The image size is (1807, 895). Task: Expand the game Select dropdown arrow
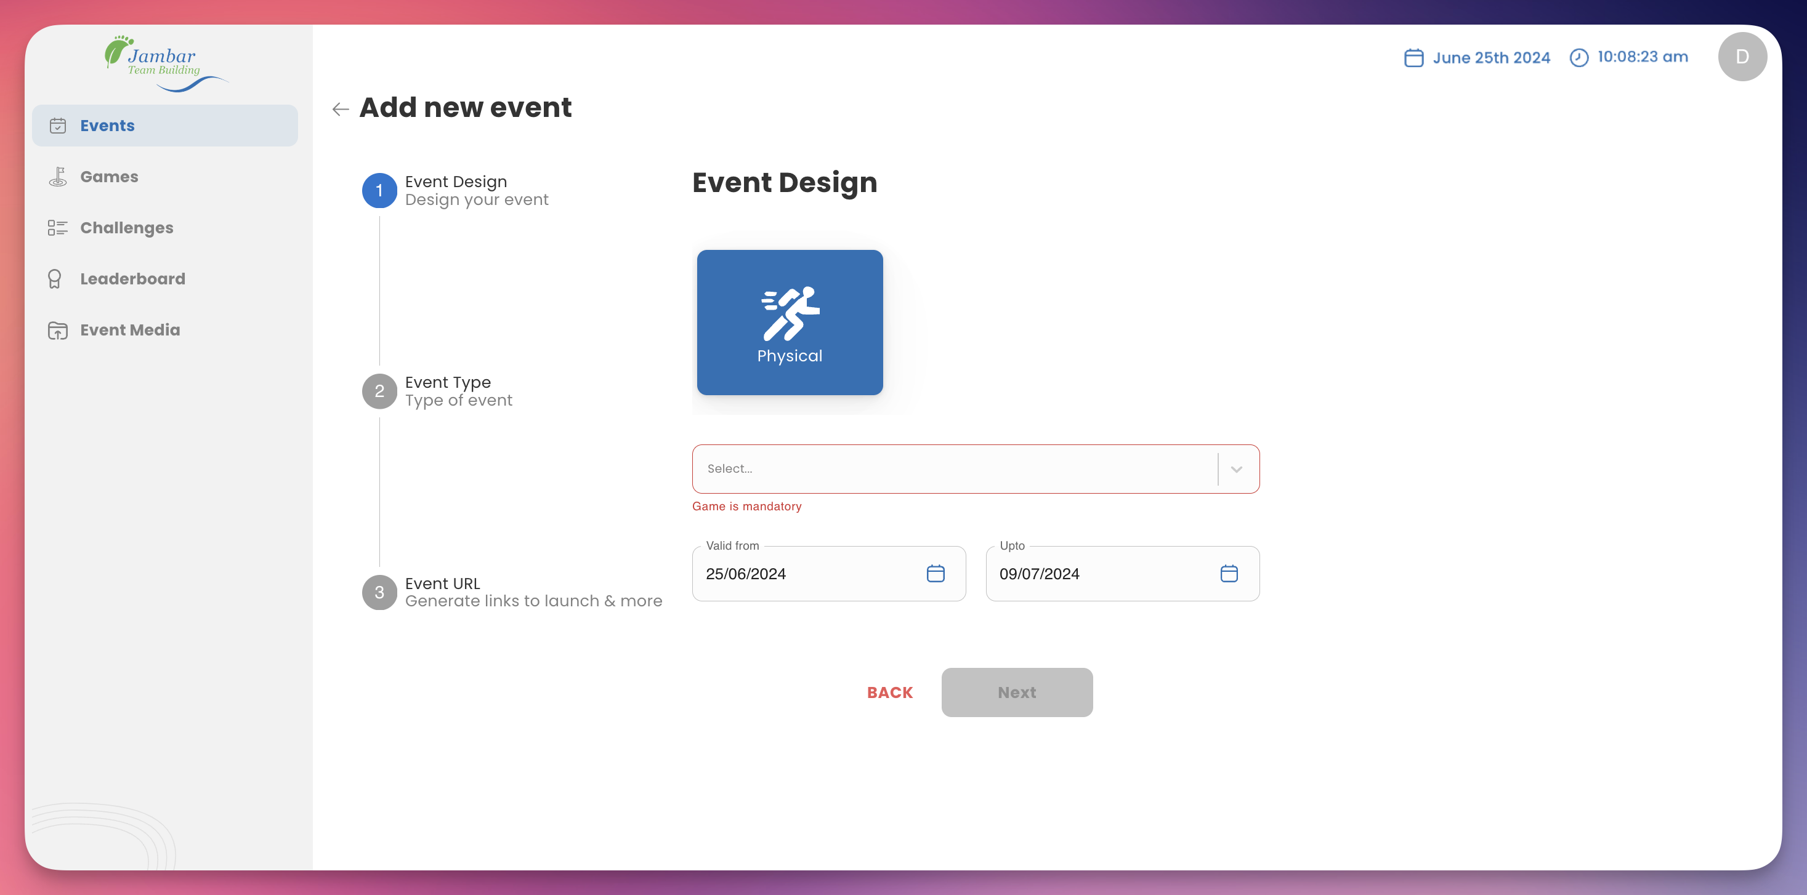(x=1236, y=469)
